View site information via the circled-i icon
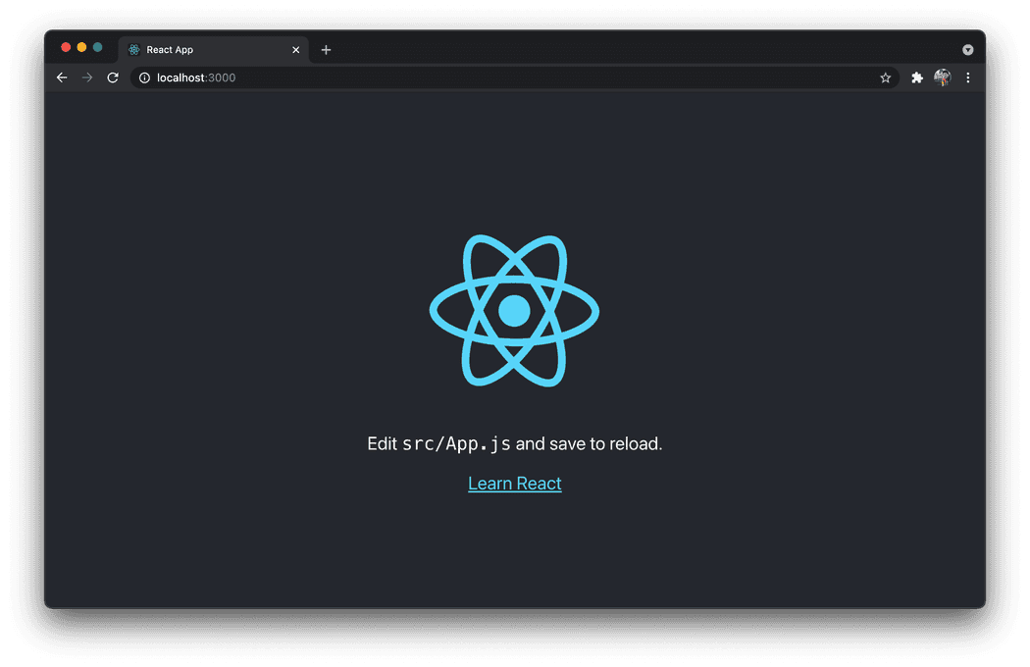Viewport: 1030px width, 667px height. pyautogui.click(x=144, y=77)
